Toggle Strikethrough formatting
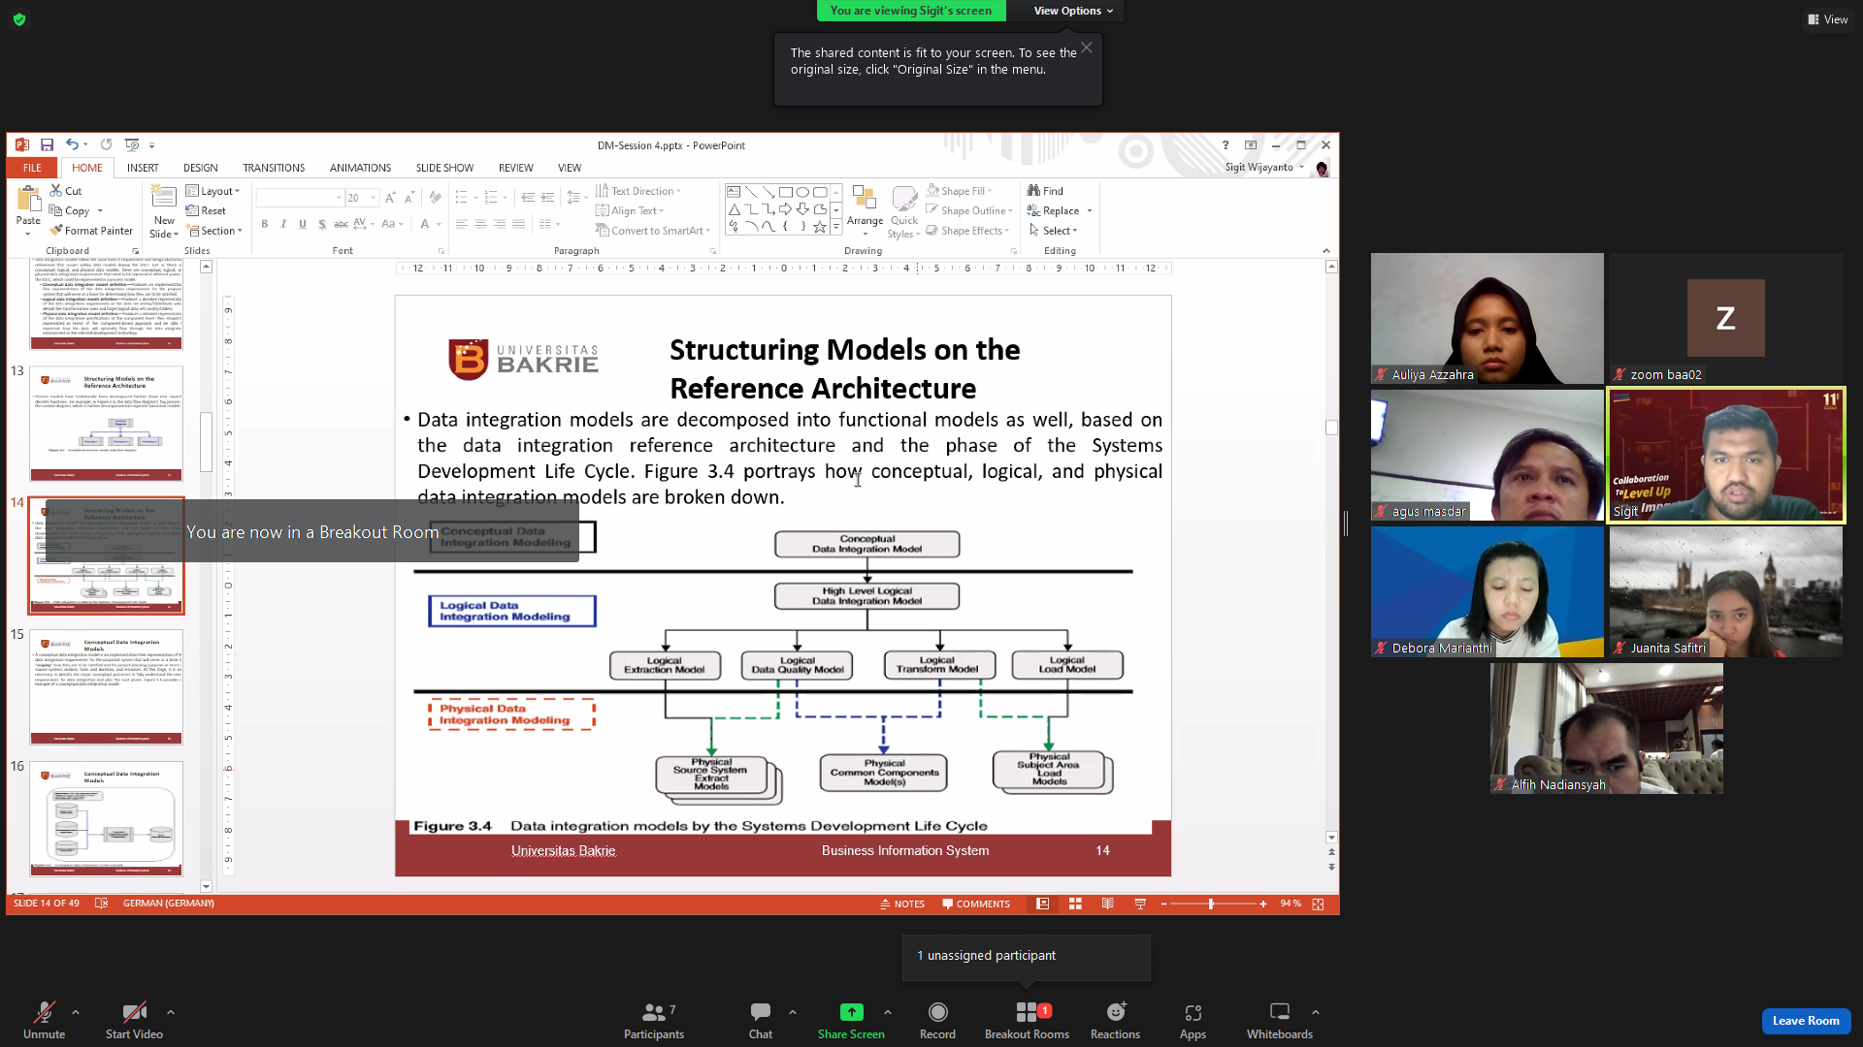Viewport: 1863px width, 1047px height. click(x=341, y=224)
